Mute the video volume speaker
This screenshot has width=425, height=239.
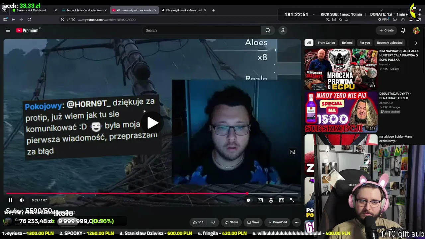22,200
